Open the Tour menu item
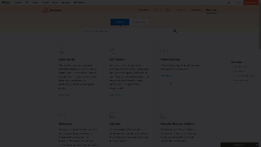The width and height of the screenshot is (261, 147). click(168, 10)
